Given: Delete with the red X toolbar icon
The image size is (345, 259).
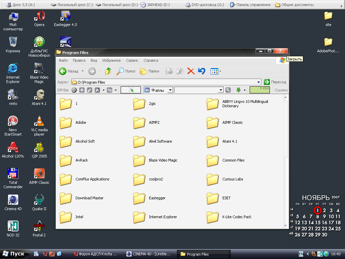Looking at the screenshot, I should tap(191, 71).
